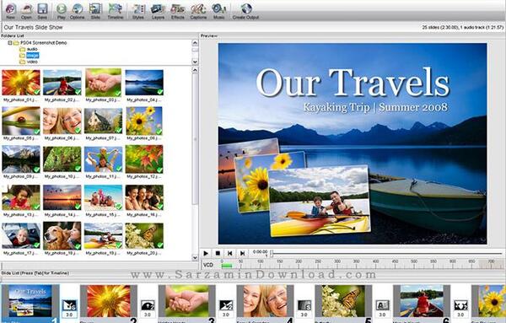Select the My_photos_10 green leaves thumbnail

(62, 159)
